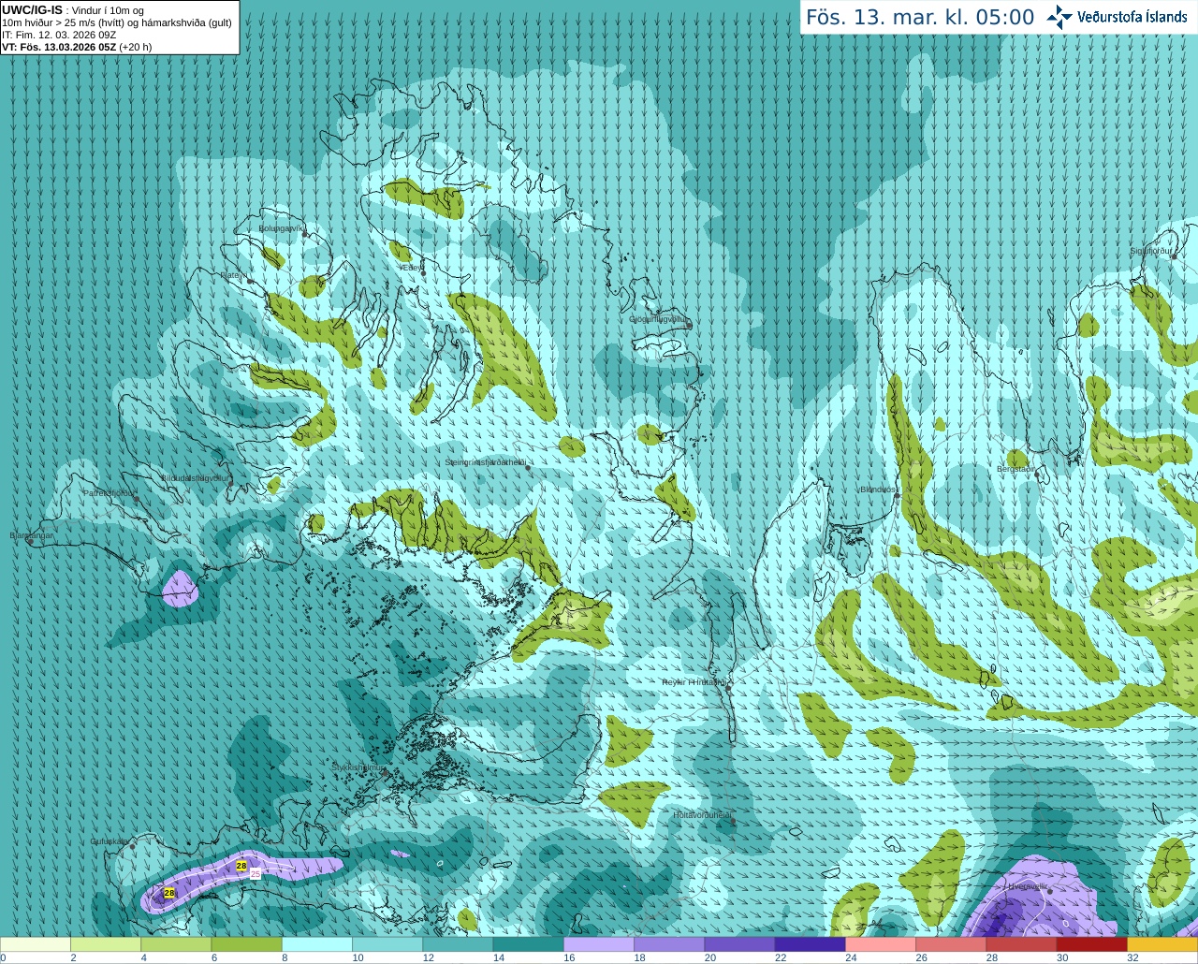Select the 8–10 pale cyan legend swatch
1198x964 pixels.
(317, 944)
